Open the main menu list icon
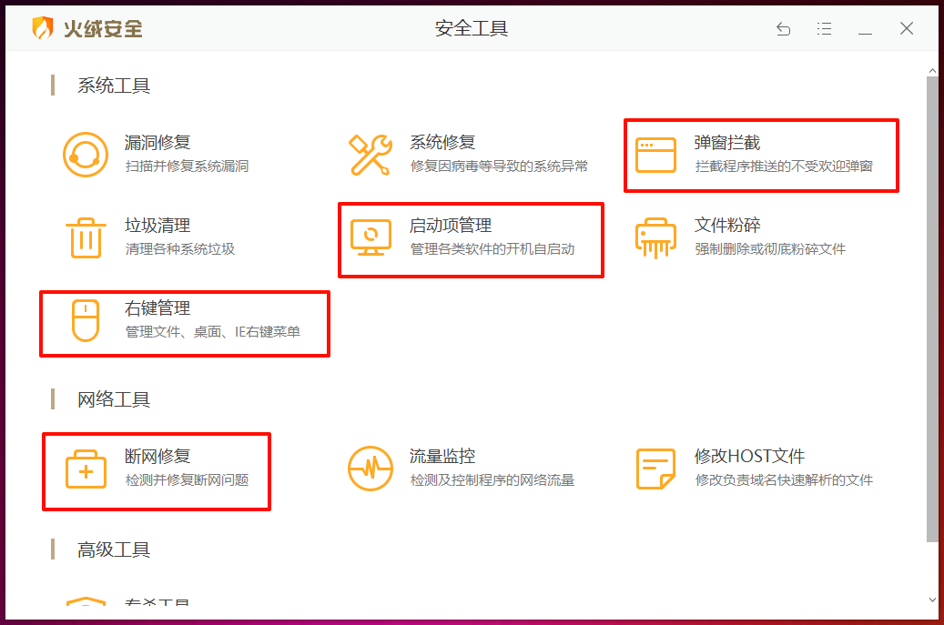The height and width of the screenshot is (625, 944). [x=824, y=29]
